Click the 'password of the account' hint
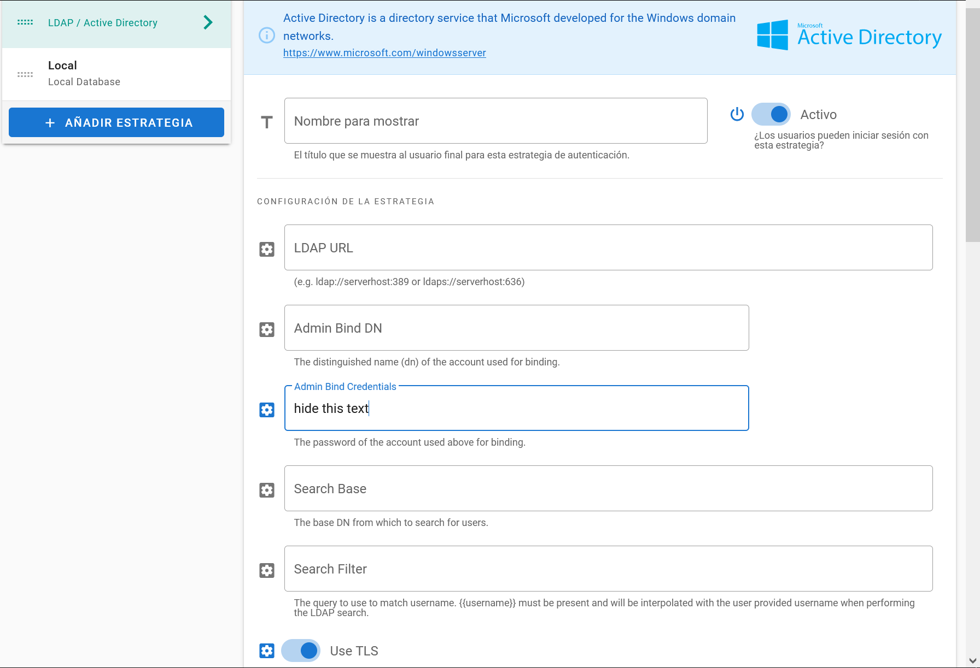 410,442
